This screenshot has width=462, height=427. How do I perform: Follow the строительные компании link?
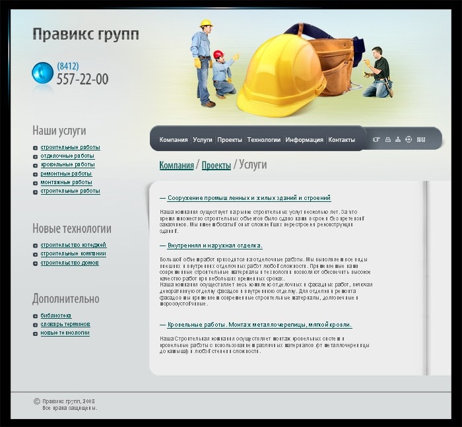(73, 253)
